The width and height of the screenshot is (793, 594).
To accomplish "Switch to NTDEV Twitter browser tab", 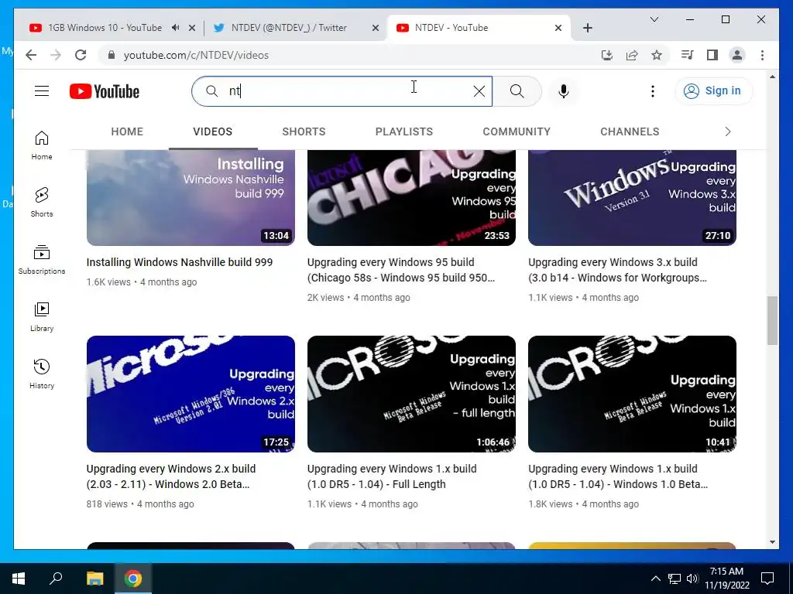I will click(288, 28).
